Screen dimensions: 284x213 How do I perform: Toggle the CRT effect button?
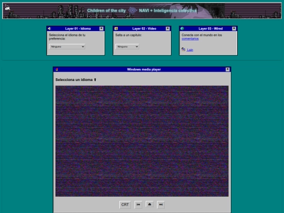coord(125,205)
